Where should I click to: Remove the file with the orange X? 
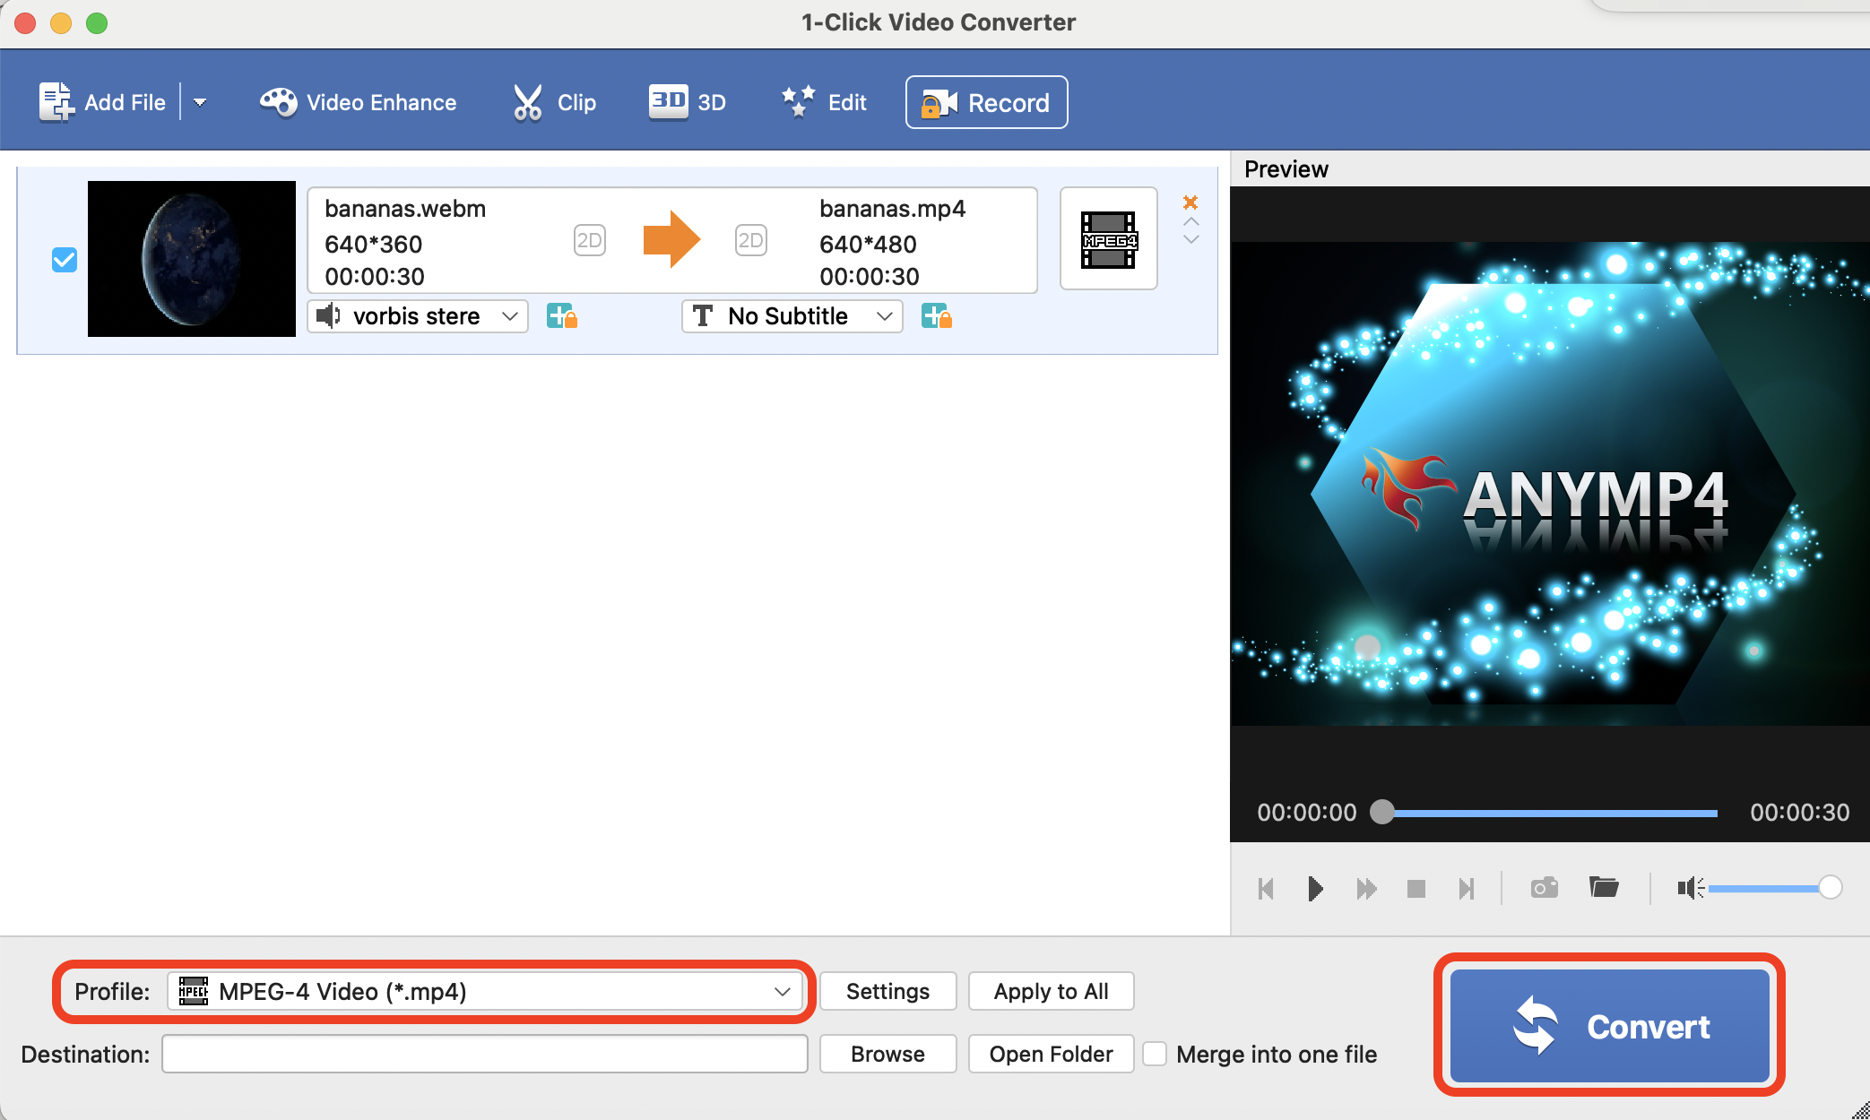click(x=1190, y=202)
